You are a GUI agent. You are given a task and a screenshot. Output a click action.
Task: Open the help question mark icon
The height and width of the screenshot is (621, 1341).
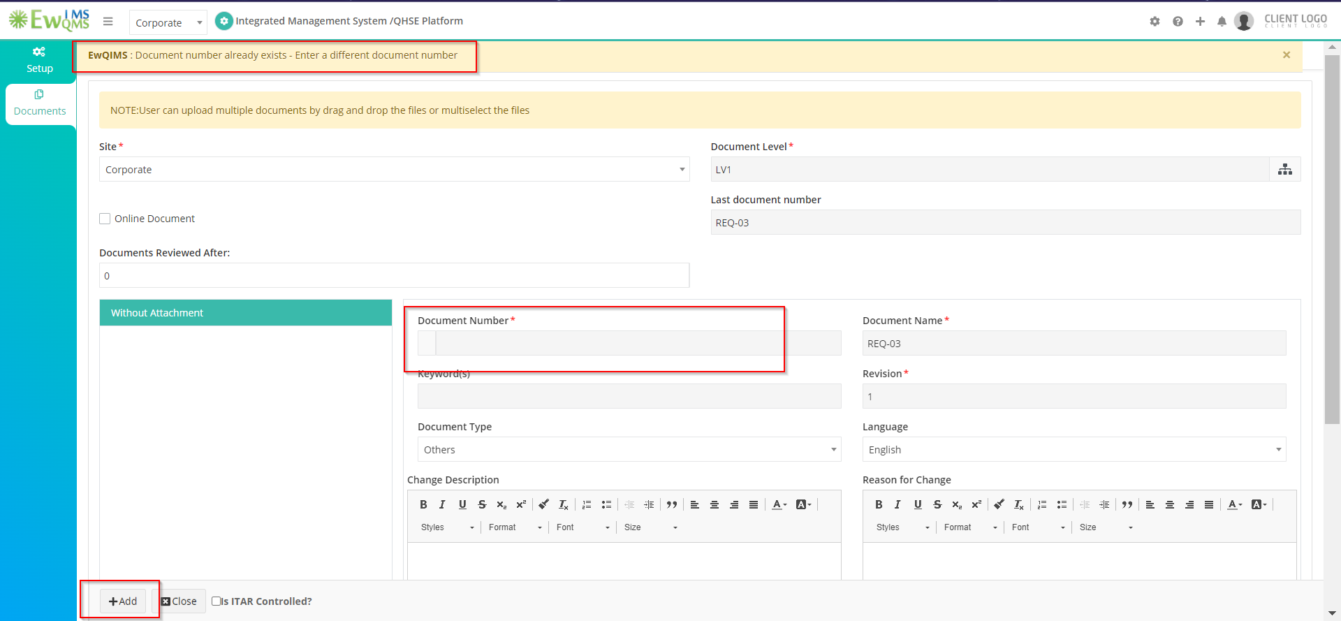click(x=1178, y=22)
